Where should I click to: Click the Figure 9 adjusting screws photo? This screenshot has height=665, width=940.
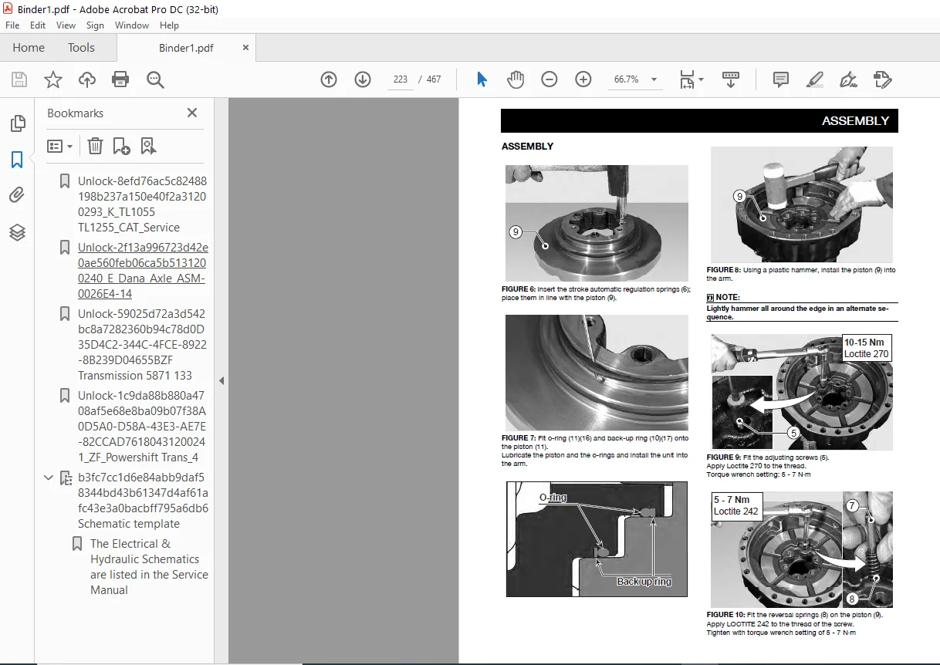pos(801,392)
